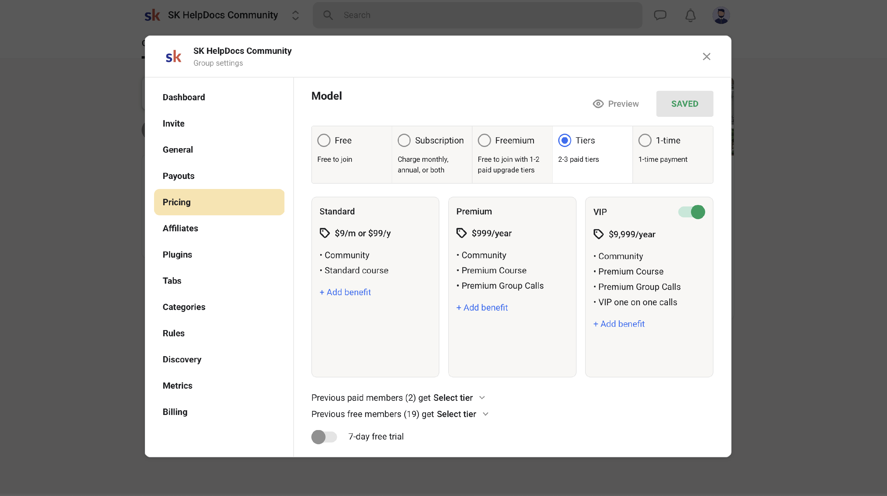The image size is (887, 496).
Task: Click the Preview eye icon
Action: pyautogui.click(x=598, y=104)
